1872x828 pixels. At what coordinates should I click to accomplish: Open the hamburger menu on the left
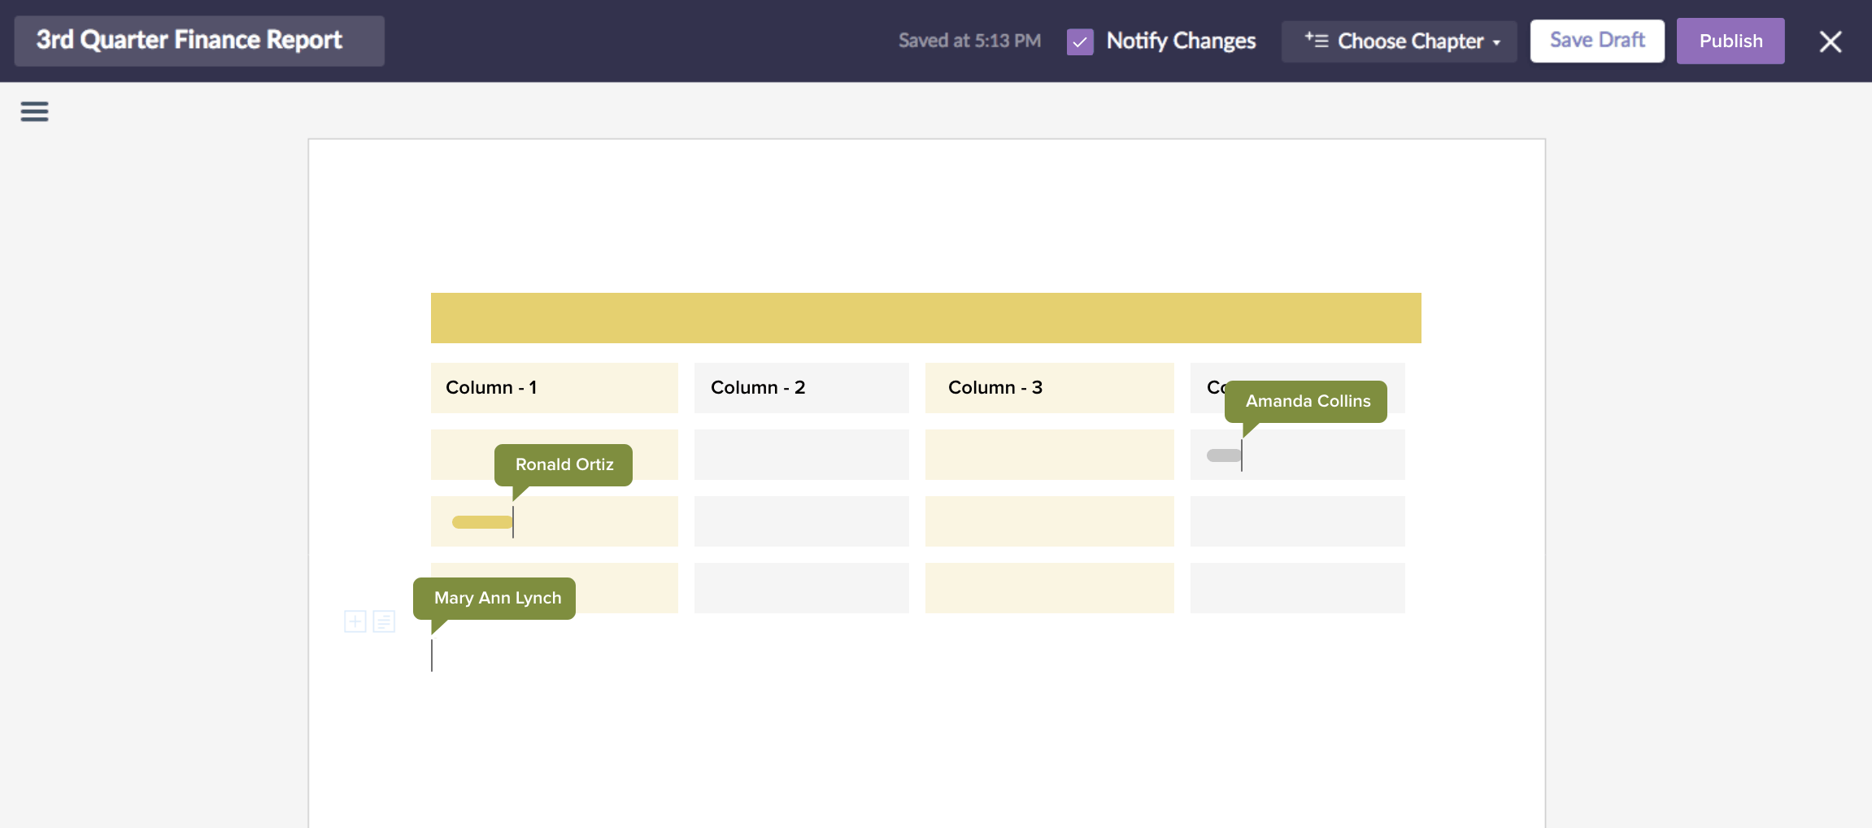[34, 111]
